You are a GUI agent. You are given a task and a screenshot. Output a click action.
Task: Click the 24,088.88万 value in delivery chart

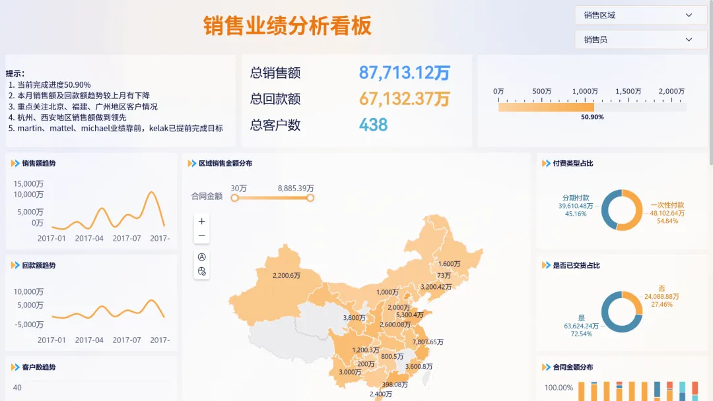tap(662, 297)
